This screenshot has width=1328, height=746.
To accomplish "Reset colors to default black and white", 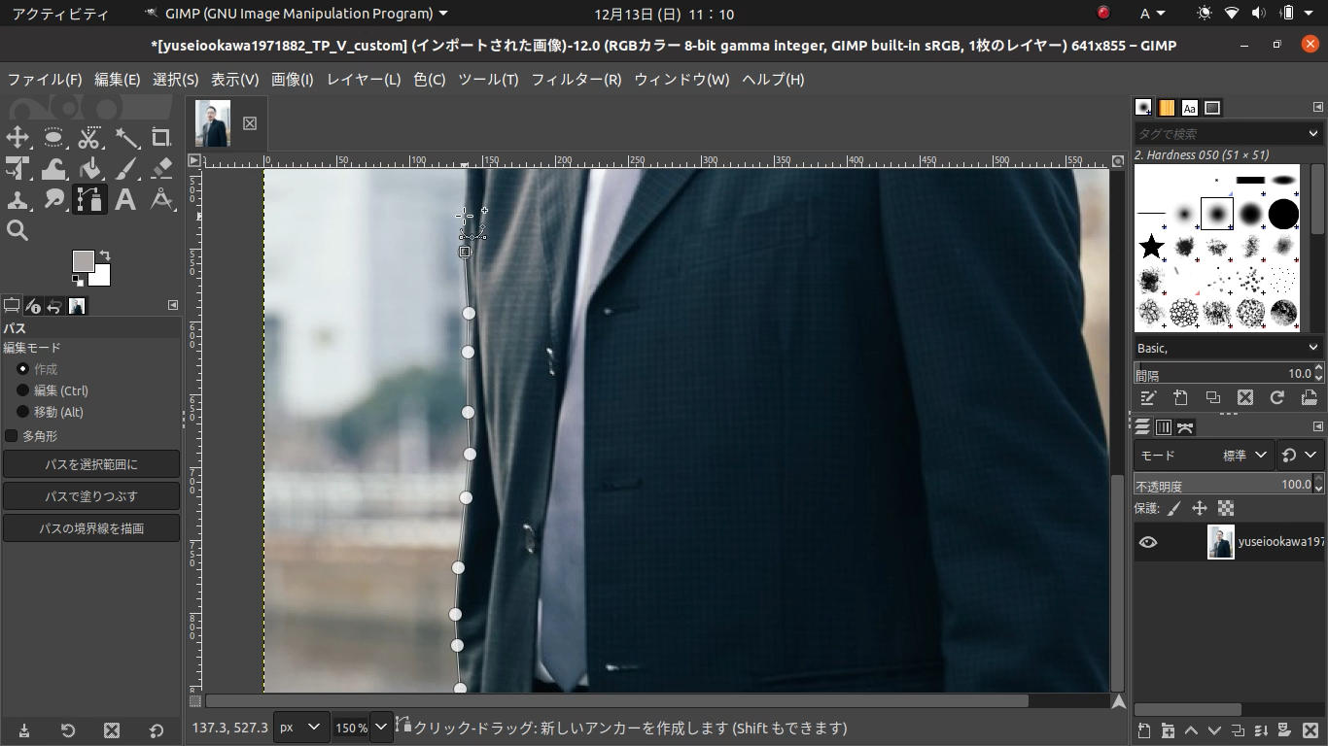I will tap(78, 282).
